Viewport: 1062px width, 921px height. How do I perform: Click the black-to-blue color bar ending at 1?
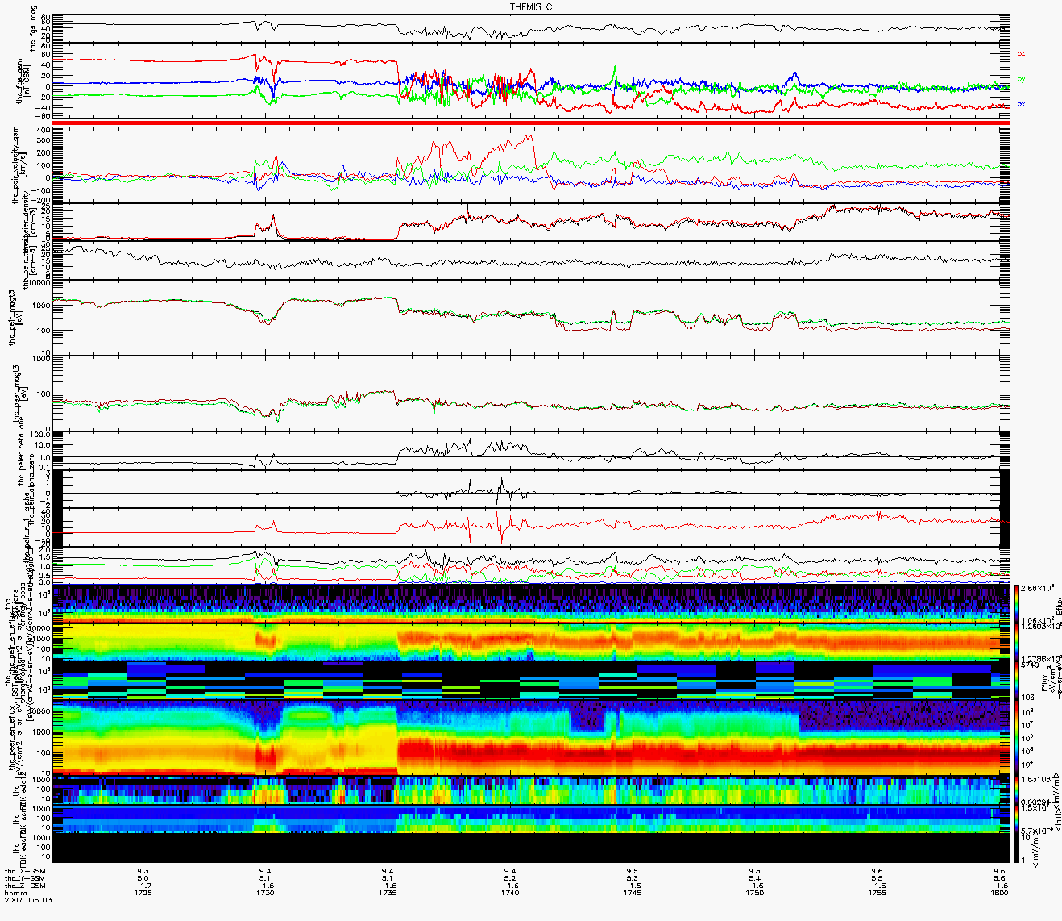tap(1018, 848)
